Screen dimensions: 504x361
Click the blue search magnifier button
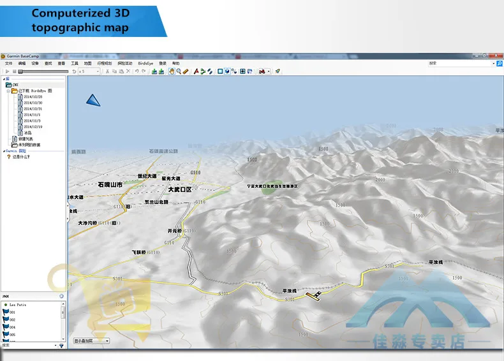(500, 63)
